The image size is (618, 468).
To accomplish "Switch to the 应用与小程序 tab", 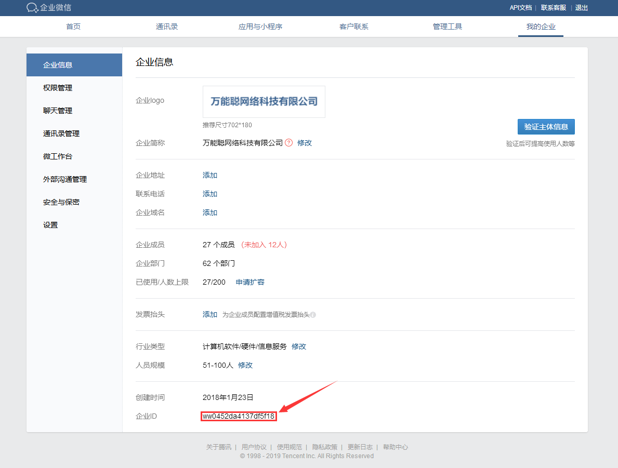I will [x=260, y=26].
